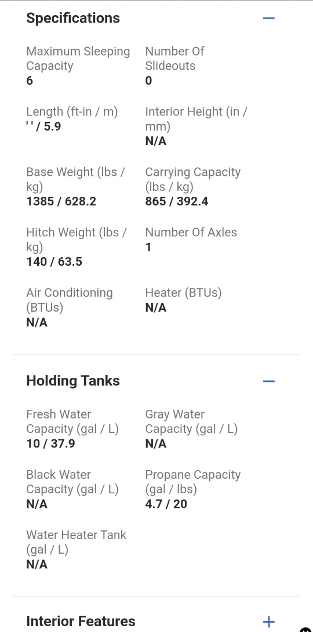Click the Heater (BTUs) label
The width and height of the screenshot is (313, 632).
pyautogui.click(x=184, y=293)
